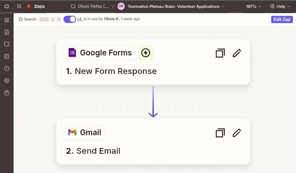Edit the Google Forms step pencil
Viewport: 296px width, 173px height.
pos(237,53)
